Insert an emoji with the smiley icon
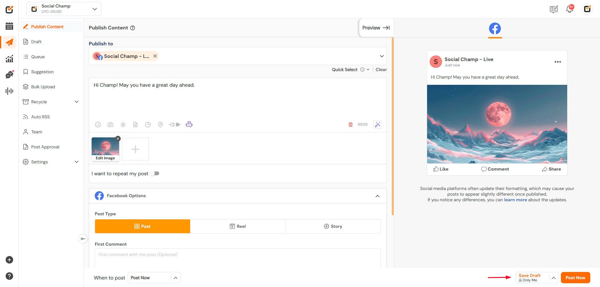The width and height of the screenshot is (600, 287). tap(98, 125)
